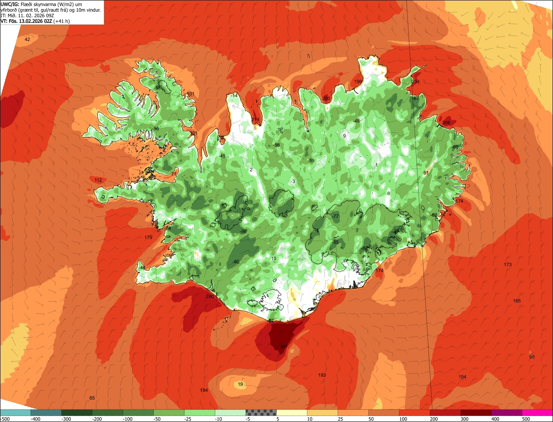The image size is (553, 422).
Task: Click the pale yellow swatch between 5 and 10
Action: (x=291, y=413)
